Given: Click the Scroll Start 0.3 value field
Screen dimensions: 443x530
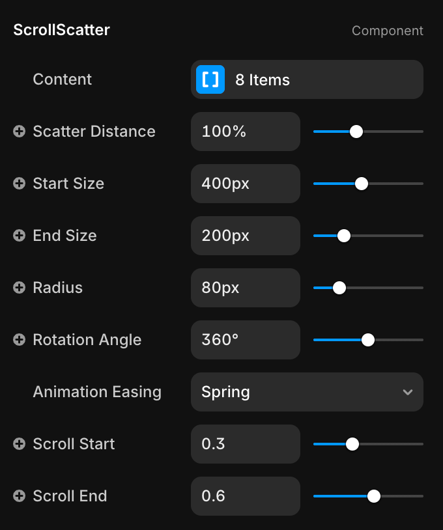Looking at the screenshot, I should pyautogui.click(x=245, y=444).
